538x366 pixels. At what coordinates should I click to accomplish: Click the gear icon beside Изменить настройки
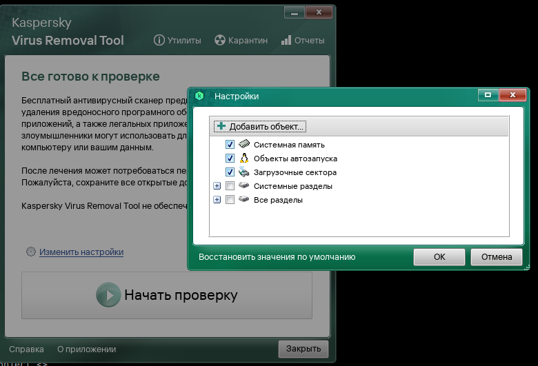coord(31,252)
